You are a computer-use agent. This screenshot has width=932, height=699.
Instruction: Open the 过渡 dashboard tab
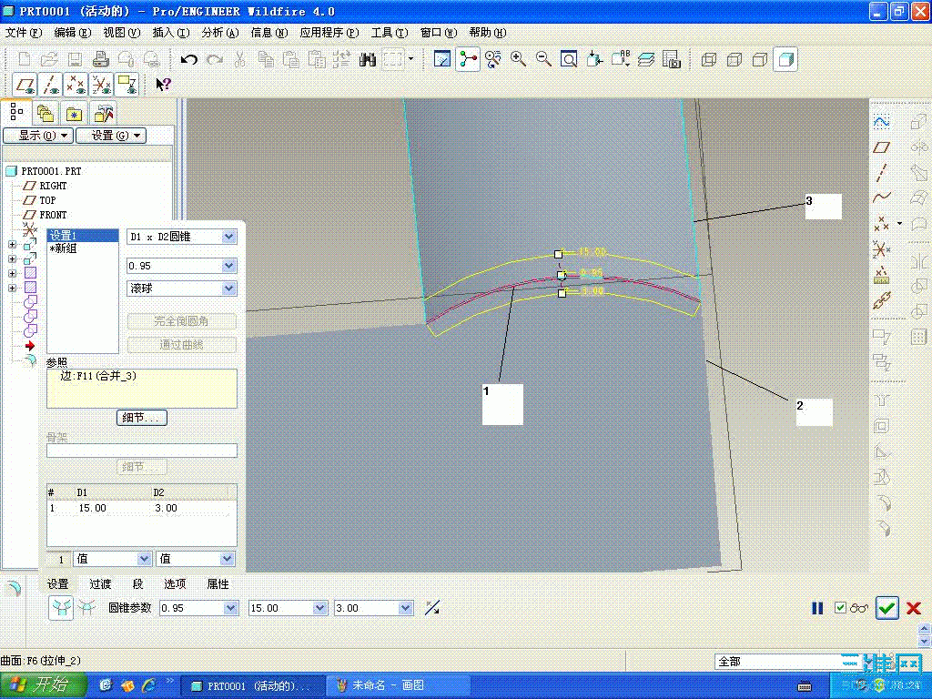(x=100, y=584)
